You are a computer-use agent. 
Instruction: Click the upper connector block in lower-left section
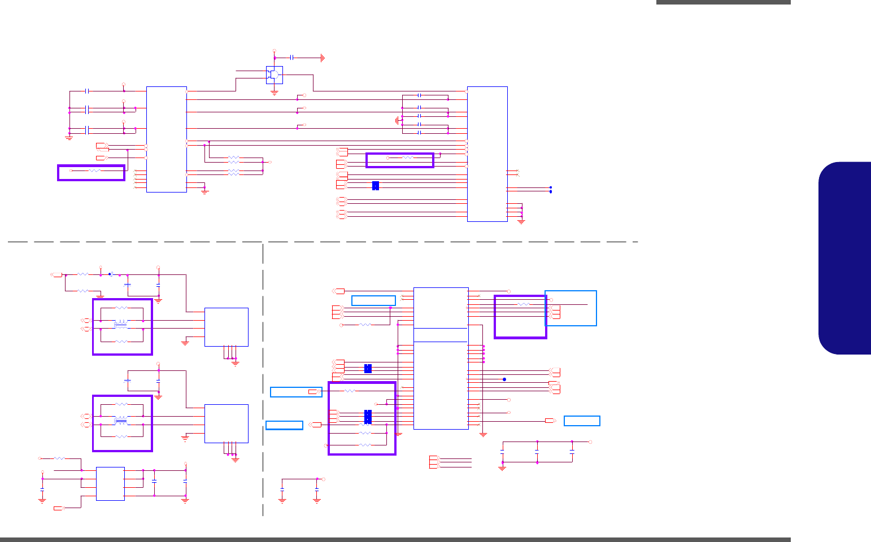coord(227,327)
